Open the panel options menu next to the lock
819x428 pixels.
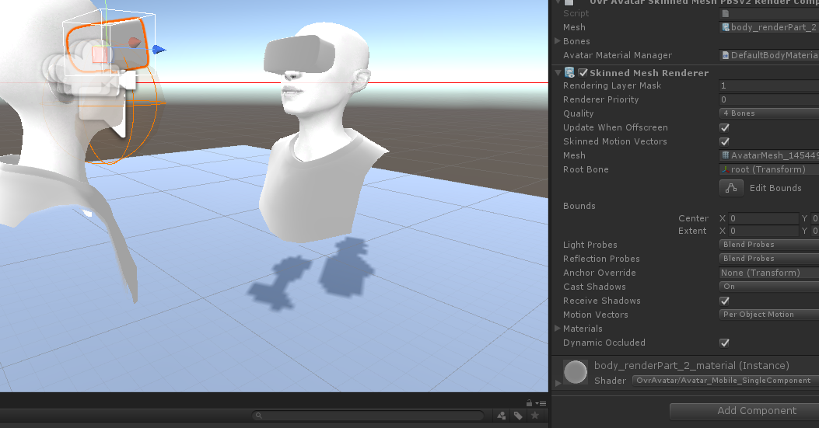point(542,403)
